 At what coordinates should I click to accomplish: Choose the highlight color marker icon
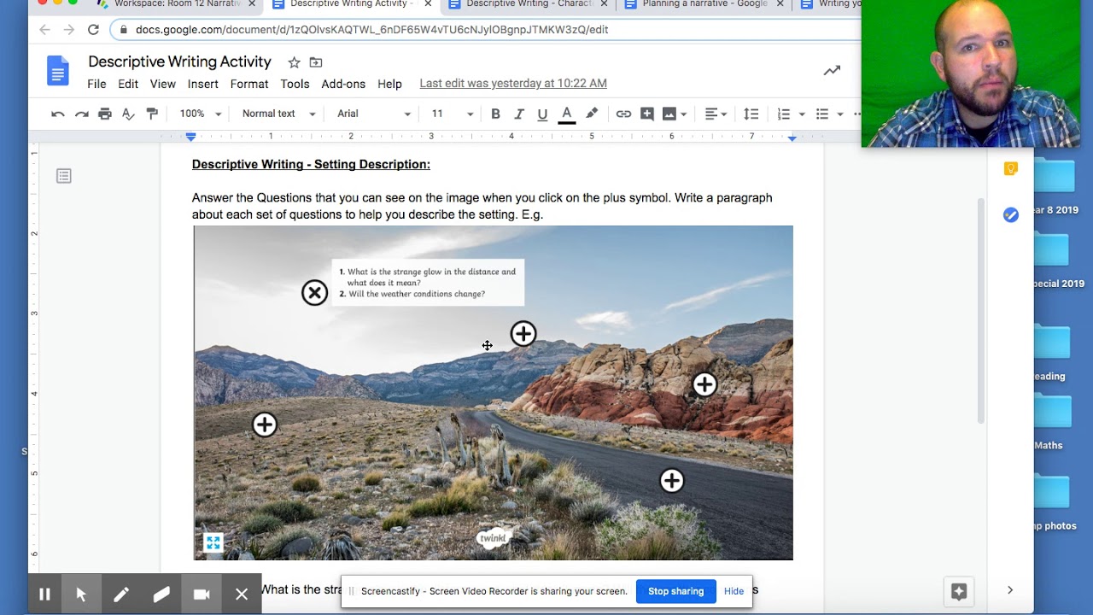[x=592, y=114]
